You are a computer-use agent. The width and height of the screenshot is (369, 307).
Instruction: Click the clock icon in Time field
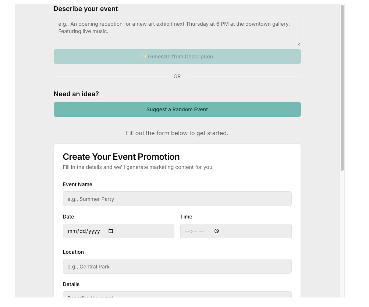(x=217, y=231)
